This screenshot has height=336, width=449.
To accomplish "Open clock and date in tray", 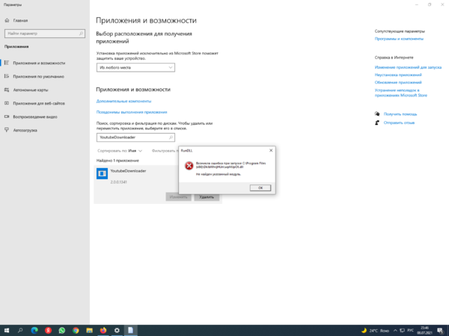I will [x=424, y=331].
